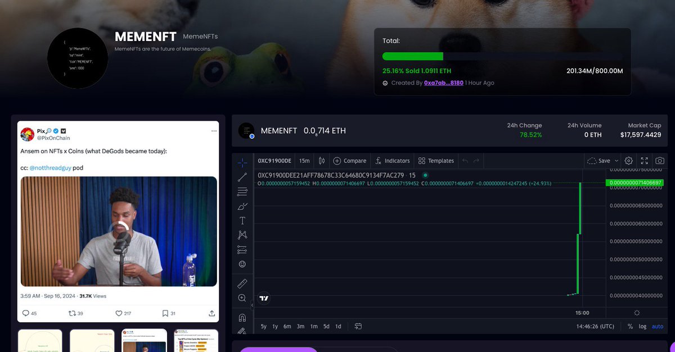
Task: Select the ruler measure tool
Action: point(242,283)
